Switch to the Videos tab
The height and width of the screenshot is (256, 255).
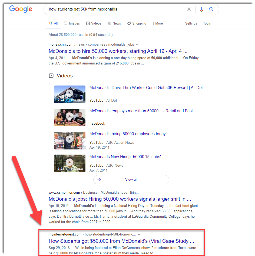[94, 23]
